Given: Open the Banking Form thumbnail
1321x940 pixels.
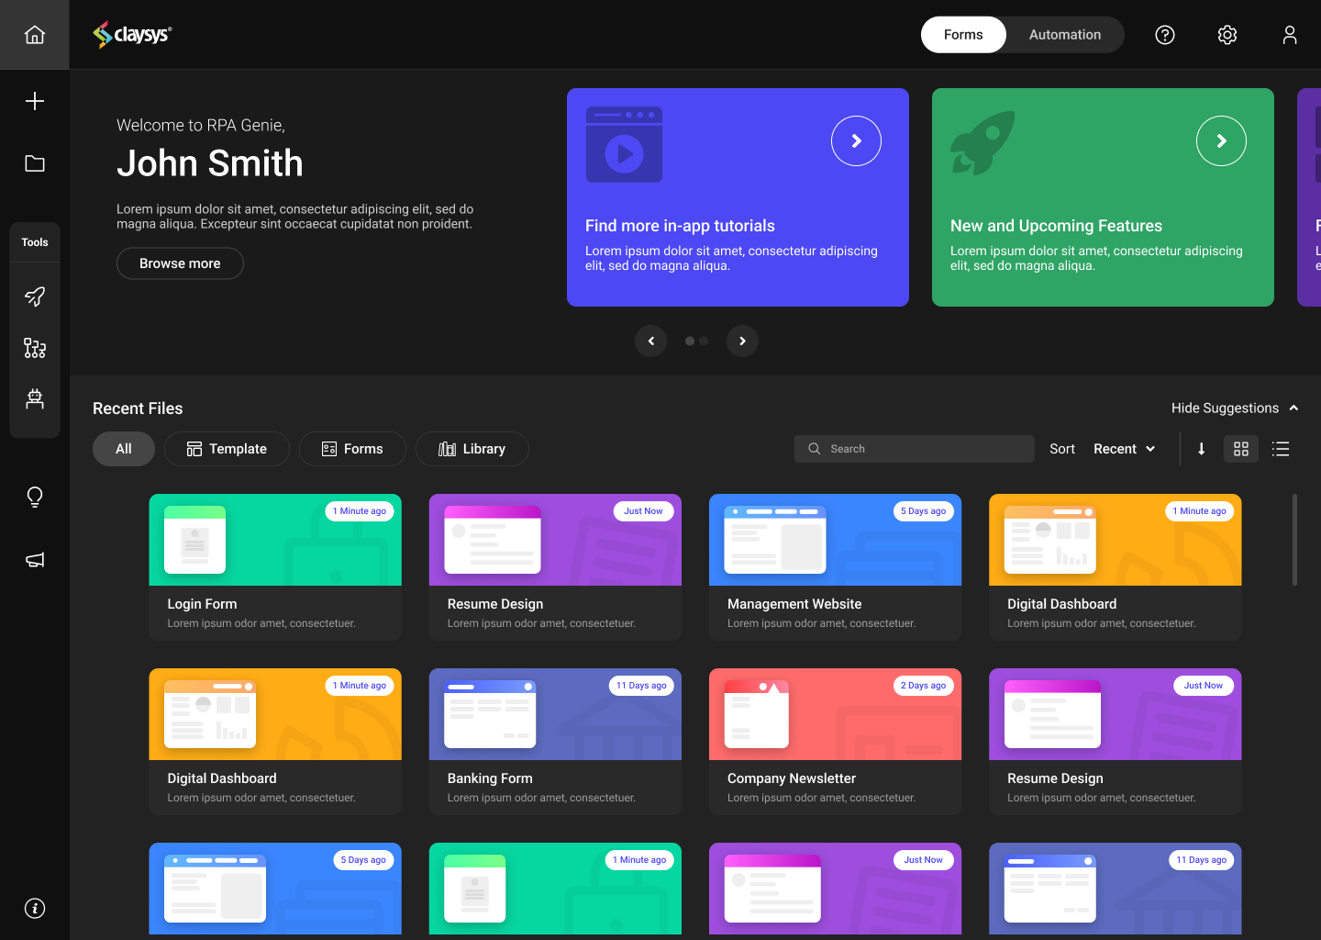Looking at the screenshot, I should coord(555,714).
